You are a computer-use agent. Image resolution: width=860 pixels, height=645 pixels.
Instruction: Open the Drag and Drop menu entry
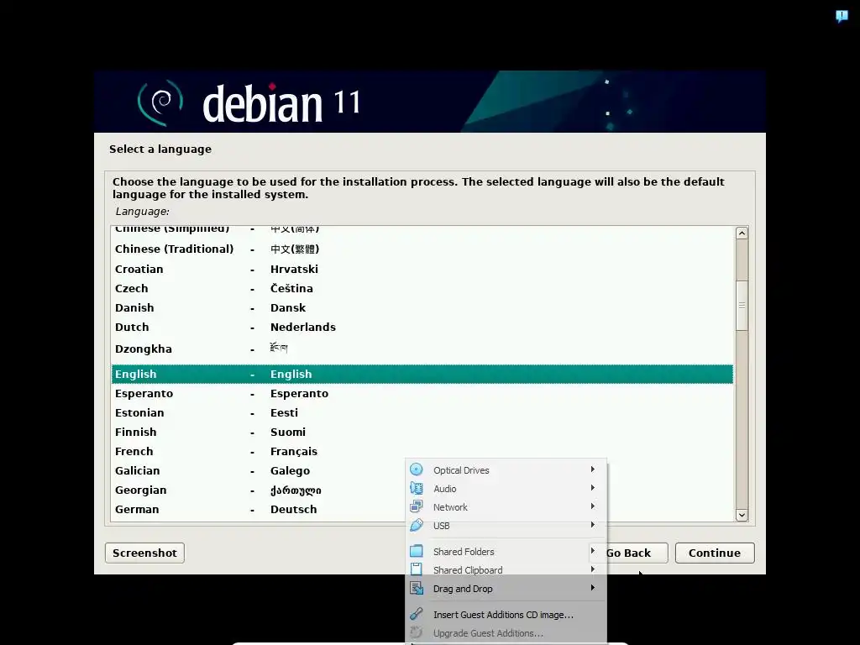click(x=506, y=589)
